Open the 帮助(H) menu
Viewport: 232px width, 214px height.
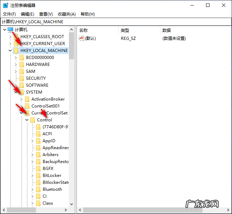pyautogui.click(x=88, y=14)
